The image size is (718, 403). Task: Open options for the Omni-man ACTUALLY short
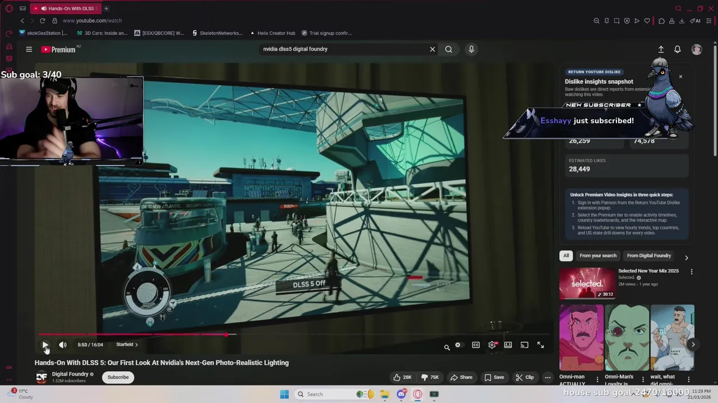[x=597, y=379]
